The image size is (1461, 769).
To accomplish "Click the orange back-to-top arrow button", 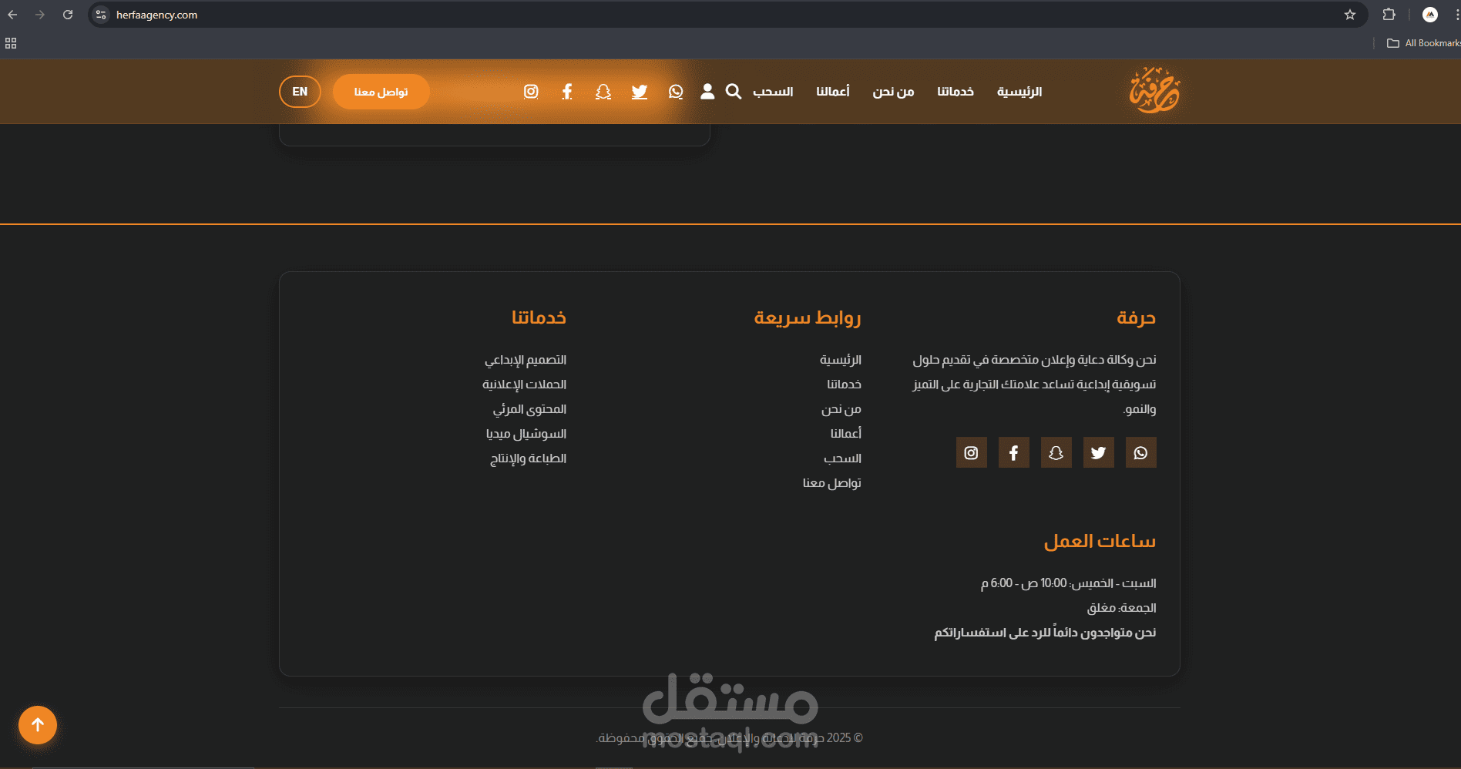I will pos(38,725).
